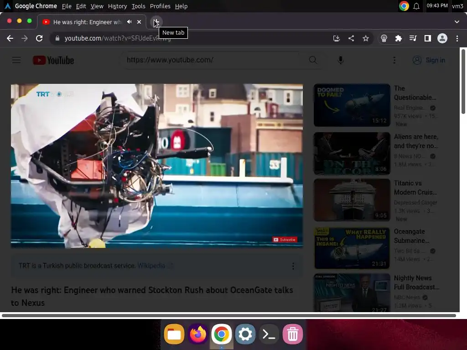Expand the tab search chevron
This screenshot has height=350, width=467.
pyautogui.click(x=457, y=22)
